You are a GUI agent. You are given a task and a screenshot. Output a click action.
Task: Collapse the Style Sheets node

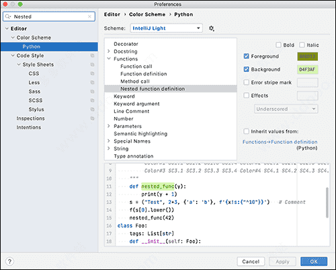coord(19,65)
